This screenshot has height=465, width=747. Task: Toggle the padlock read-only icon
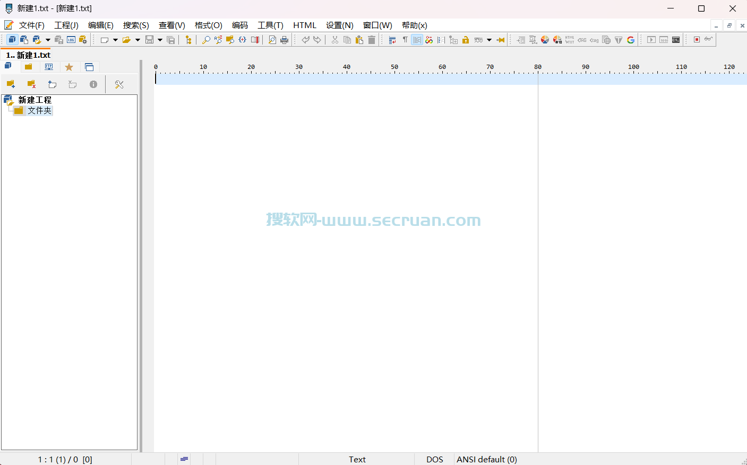(466, 40)
